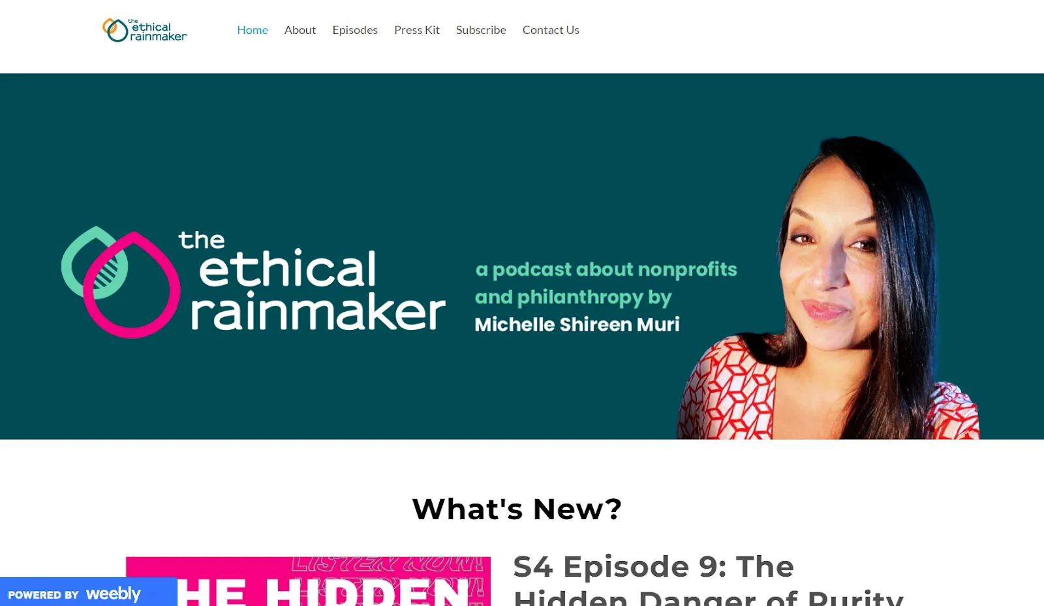Click the pink and green droplet logo
This screenshot has width=1044, height=606.
point(121,282)
